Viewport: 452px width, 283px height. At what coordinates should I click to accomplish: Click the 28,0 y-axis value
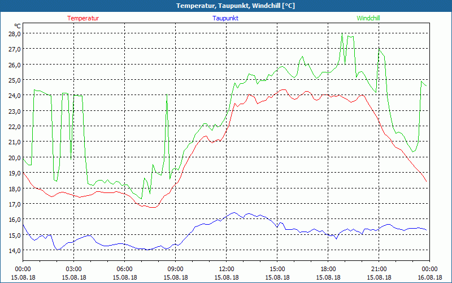click(15, 34)
